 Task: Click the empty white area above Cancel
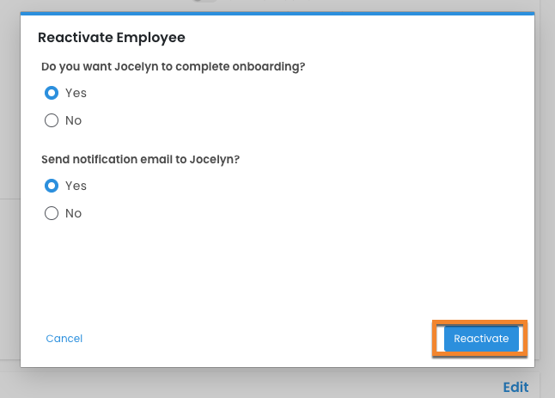(172, 275)
